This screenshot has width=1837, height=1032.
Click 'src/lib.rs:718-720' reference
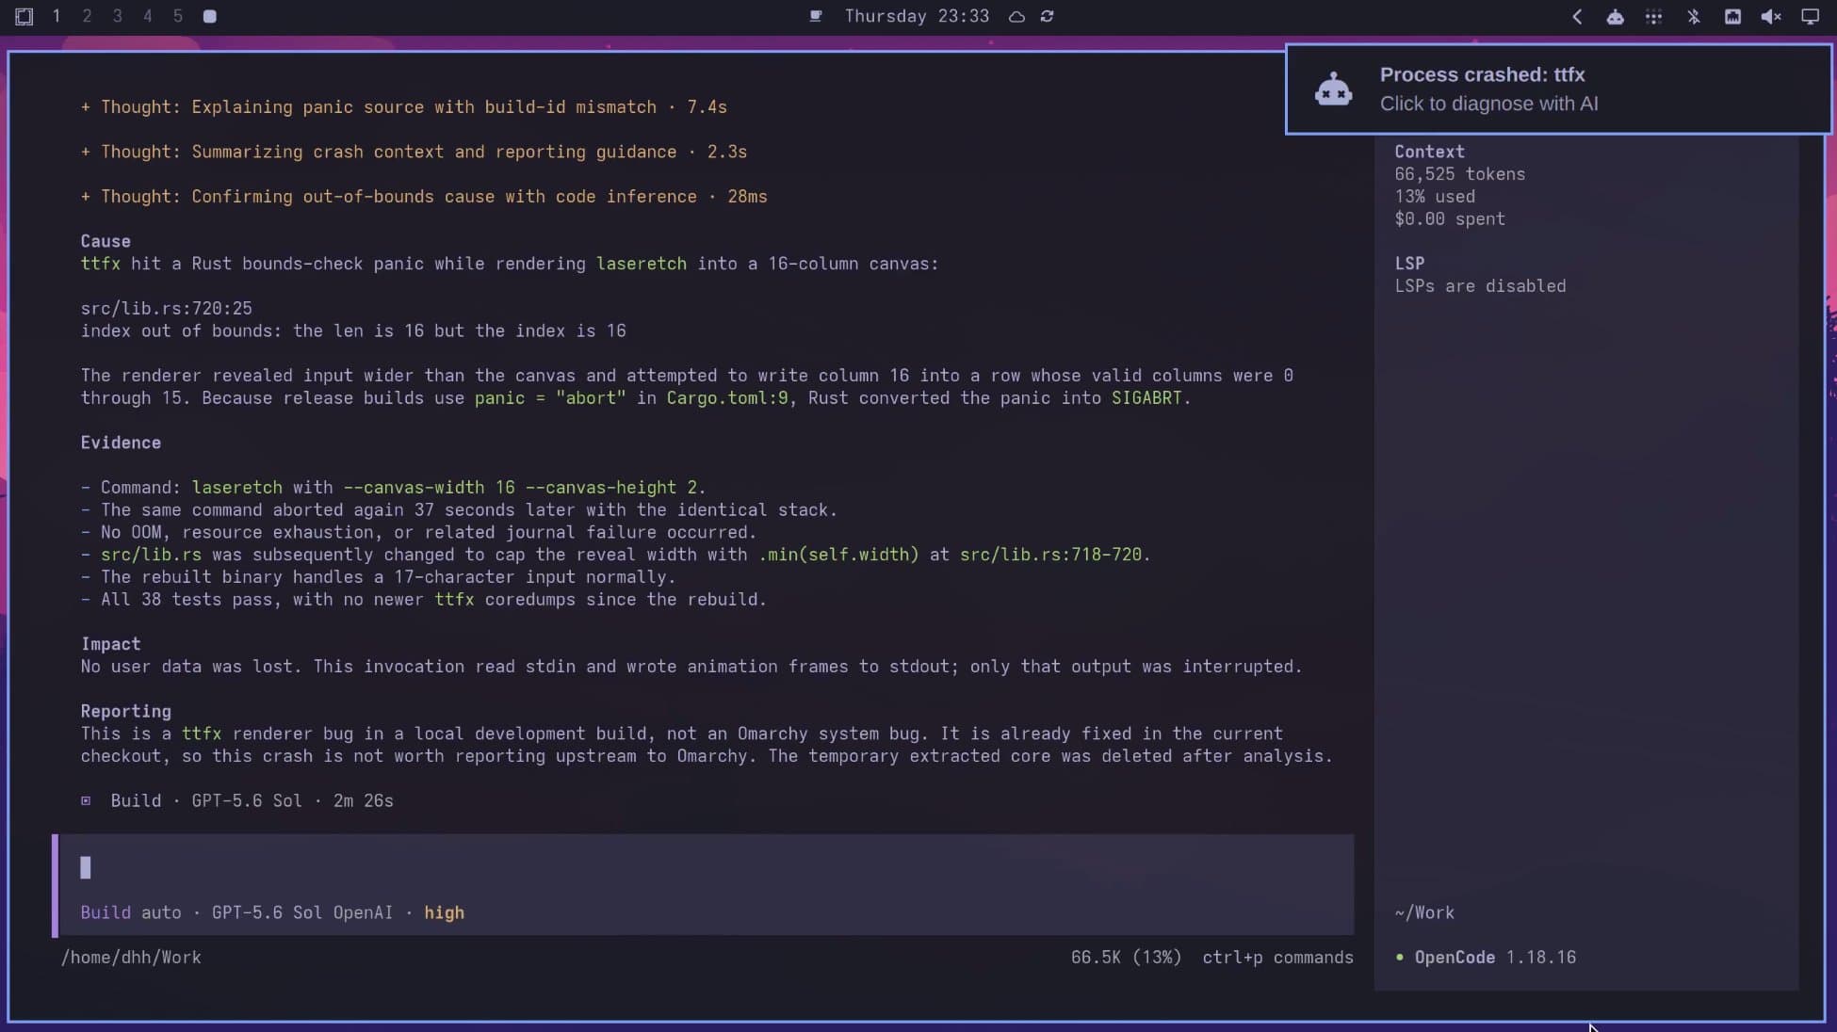(x=1050, y=555)
